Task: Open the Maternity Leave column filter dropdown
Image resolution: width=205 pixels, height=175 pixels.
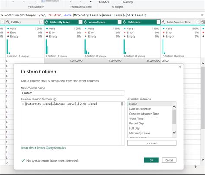Action: [80, 22]
